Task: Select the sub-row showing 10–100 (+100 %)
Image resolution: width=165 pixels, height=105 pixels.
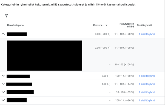Action: click(82, 65)
